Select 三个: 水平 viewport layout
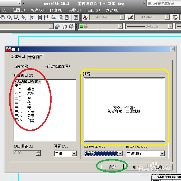The image size is (181, 181). pyautogui.click(x=25, y=117)
